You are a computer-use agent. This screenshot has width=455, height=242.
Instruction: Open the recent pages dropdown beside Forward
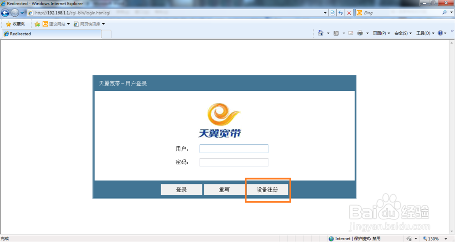click(22, 13)
